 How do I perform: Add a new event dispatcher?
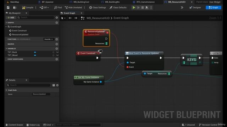[x=57, y=59]
